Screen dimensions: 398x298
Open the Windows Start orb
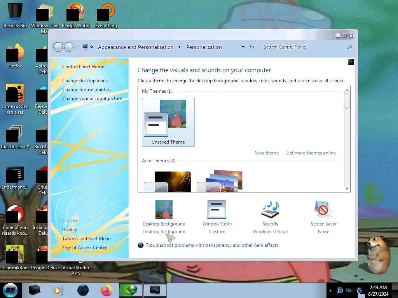[x=10, y=290]
